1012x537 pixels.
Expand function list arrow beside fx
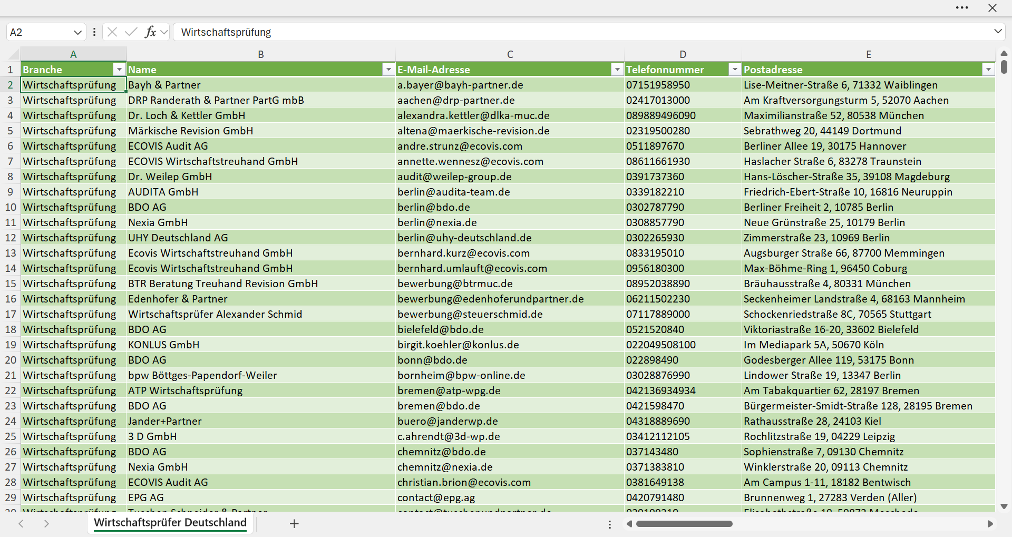(x=164, y=32)
